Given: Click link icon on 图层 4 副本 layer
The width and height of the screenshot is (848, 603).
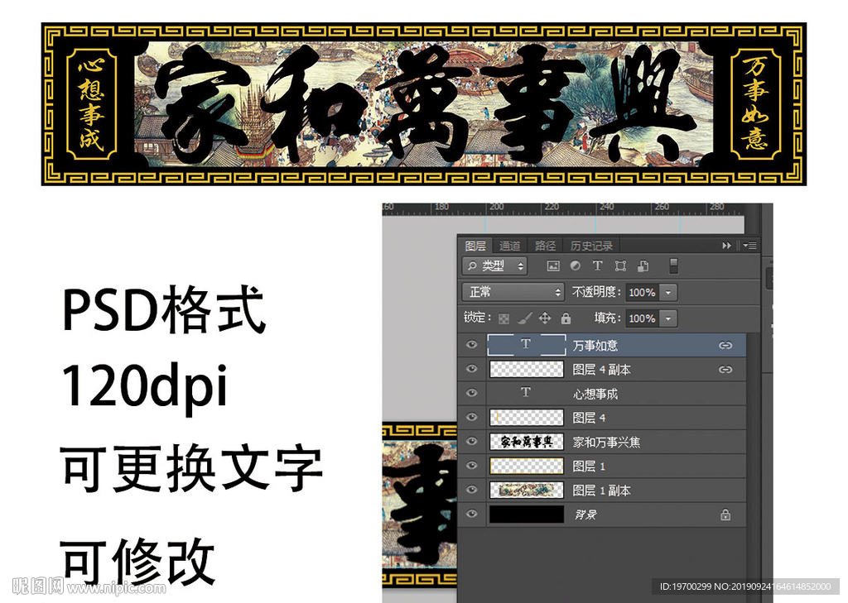Looking at the screenshot, I should coord(725,370).
